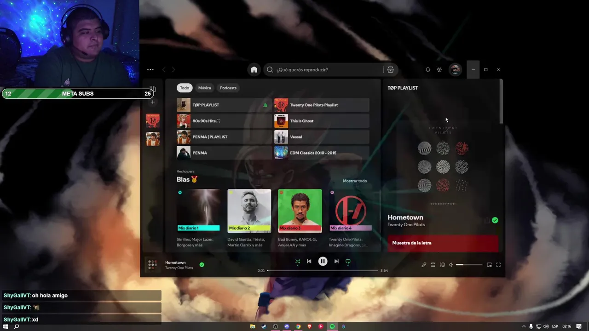This screenshot has width=589, height=331.
Task: Pause the current song
Action: [323, 261]
